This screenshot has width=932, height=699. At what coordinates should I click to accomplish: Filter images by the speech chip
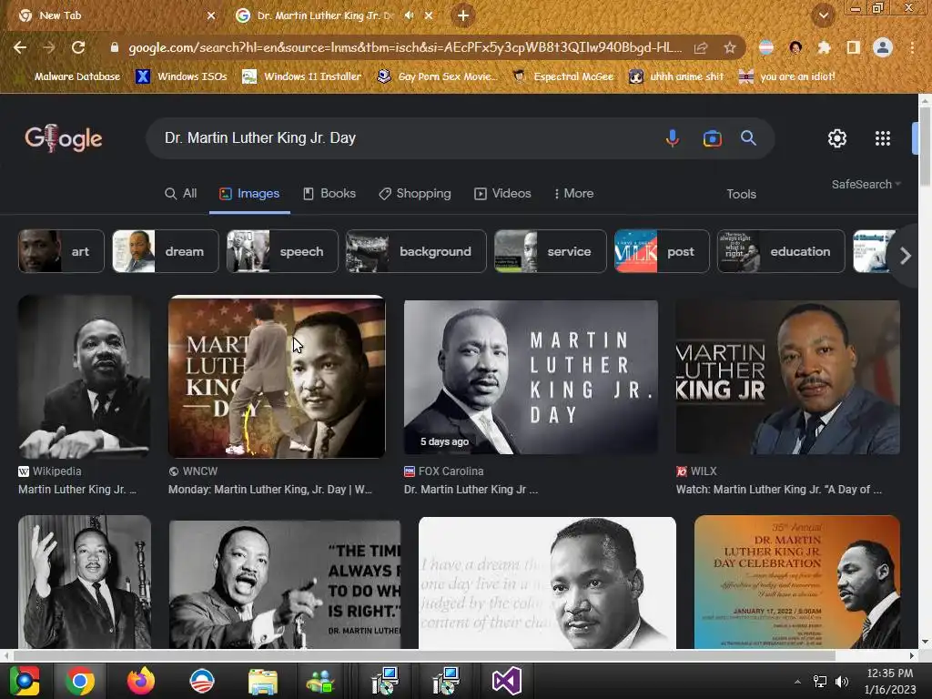coord(282,251)
